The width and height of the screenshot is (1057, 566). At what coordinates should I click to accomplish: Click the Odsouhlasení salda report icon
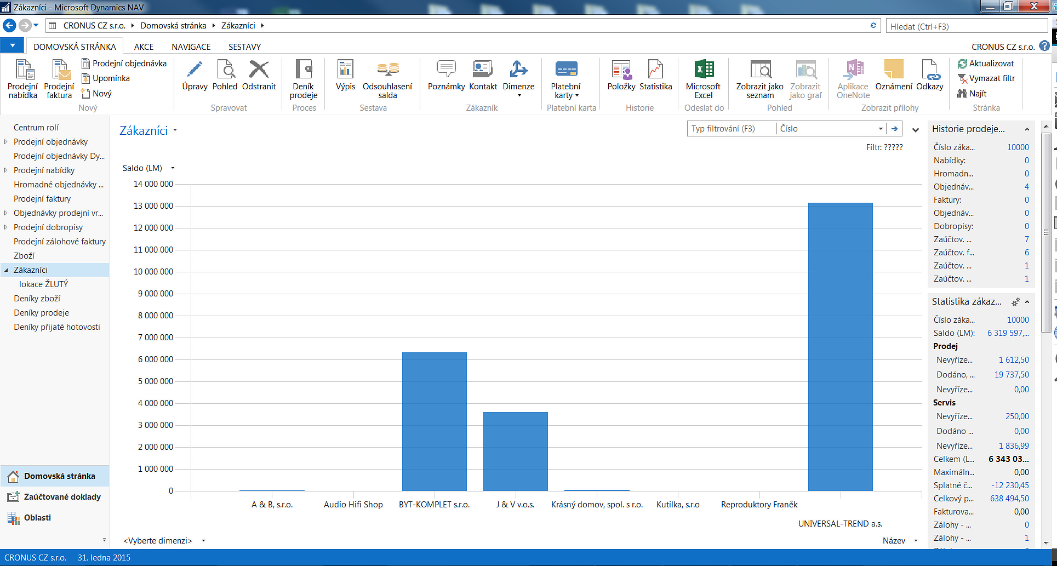387,70
